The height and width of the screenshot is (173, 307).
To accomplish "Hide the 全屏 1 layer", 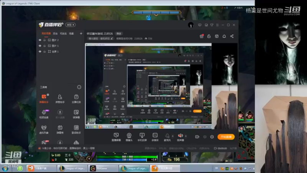I will coord(40,52).
